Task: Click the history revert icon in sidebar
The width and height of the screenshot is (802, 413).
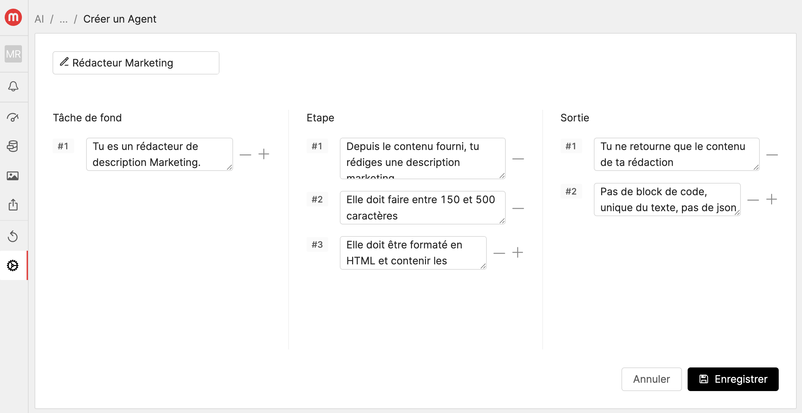Action: pyautogui.click(x=13, y=236)
